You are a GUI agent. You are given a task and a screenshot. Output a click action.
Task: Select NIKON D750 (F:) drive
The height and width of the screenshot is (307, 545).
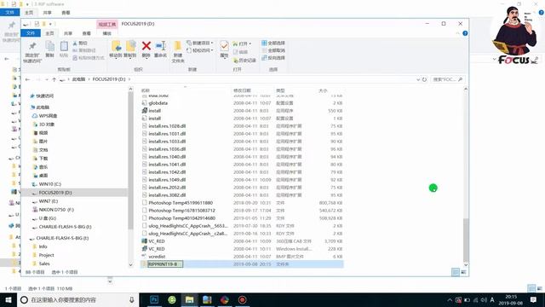(56, 210)
